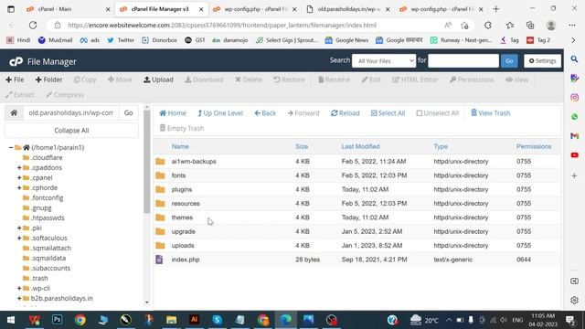The image size is (585, 329).
Task: Open the Edge sidebar search icon
Action: [x=575, y=59]
